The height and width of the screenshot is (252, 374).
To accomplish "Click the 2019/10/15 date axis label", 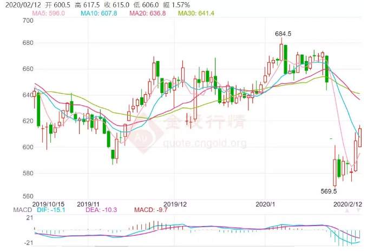I will 48,204.
